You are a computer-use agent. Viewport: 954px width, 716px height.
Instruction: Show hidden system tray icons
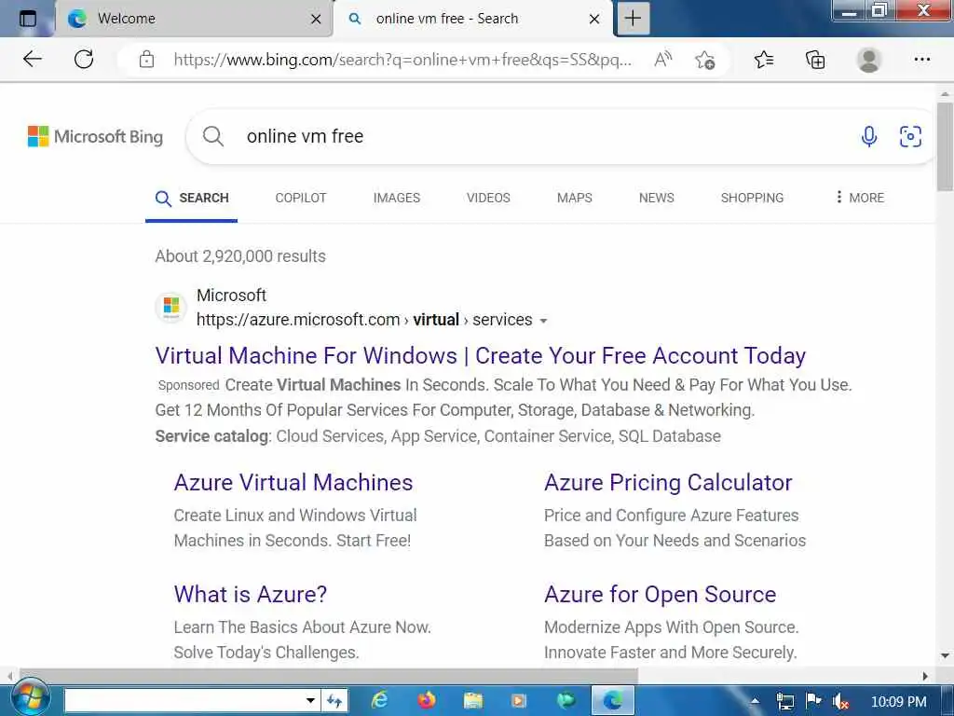(755, 701)
